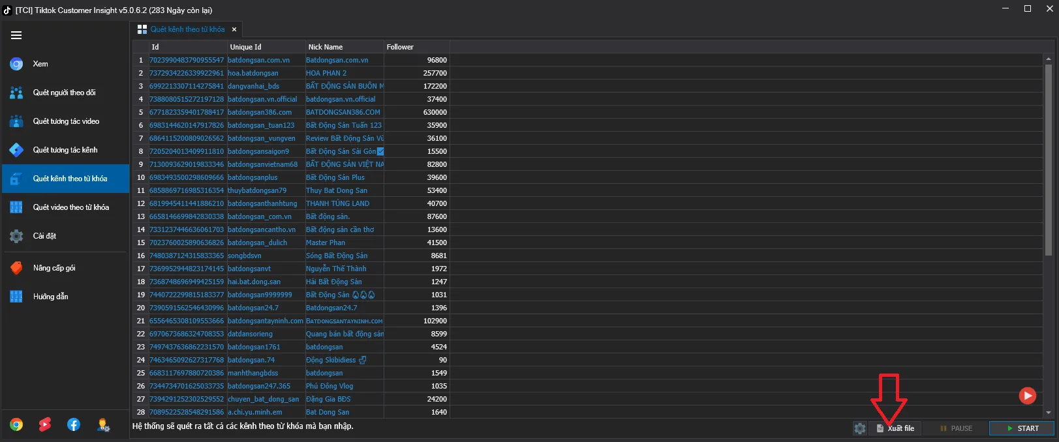
Task: Click the gear settings icon near Xuất file
Action: tap(860, 428)
